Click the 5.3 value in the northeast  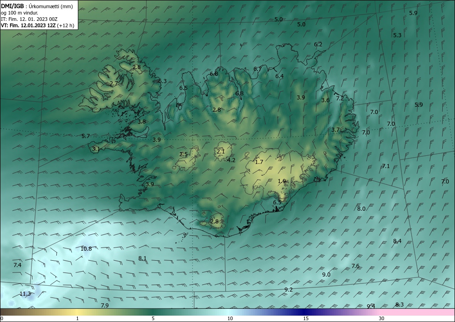[x=397, y=35]
